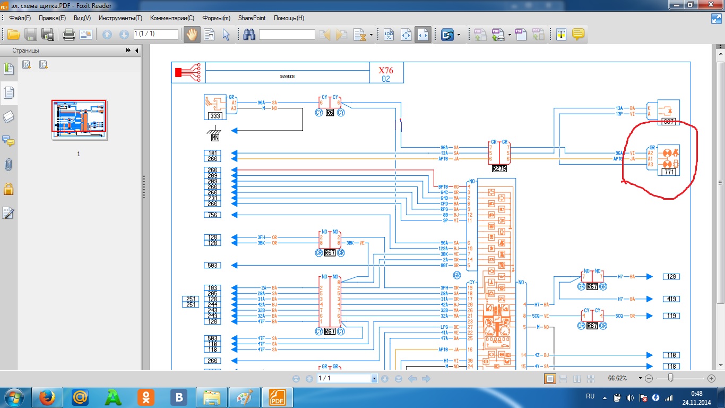Print the document using the printer icon

(69, 35)
